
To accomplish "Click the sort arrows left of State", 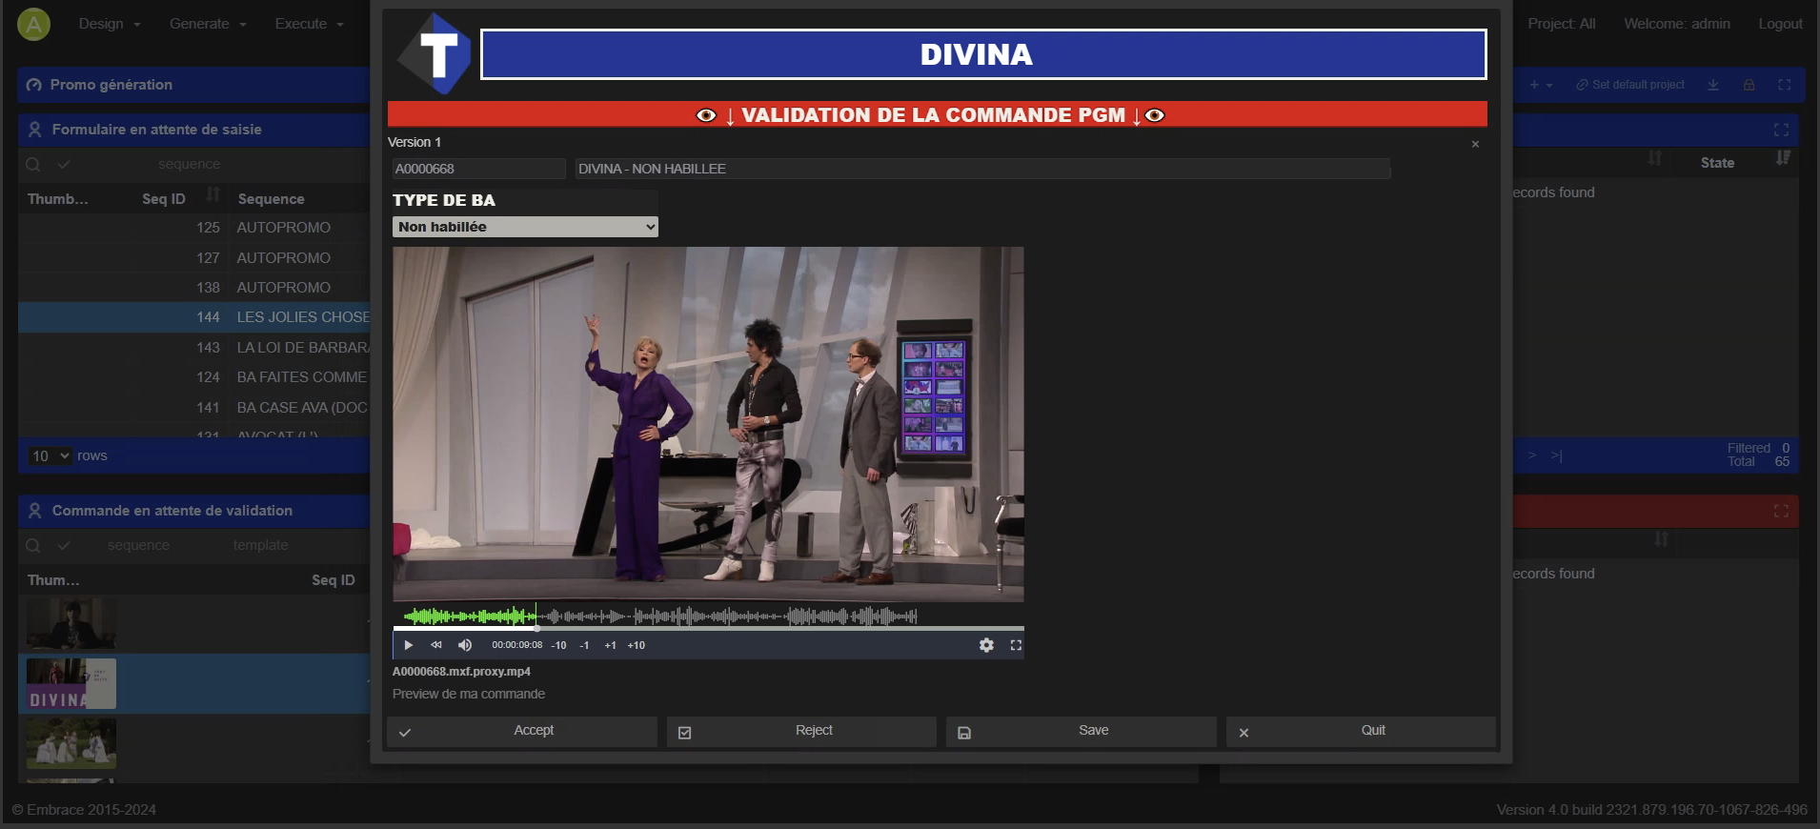I will click(x=1655, y=158).
